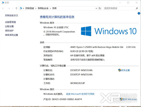Open 阅读 Microsoft 软件许可条款 link
Screen dimensions: 141x107
80,94
